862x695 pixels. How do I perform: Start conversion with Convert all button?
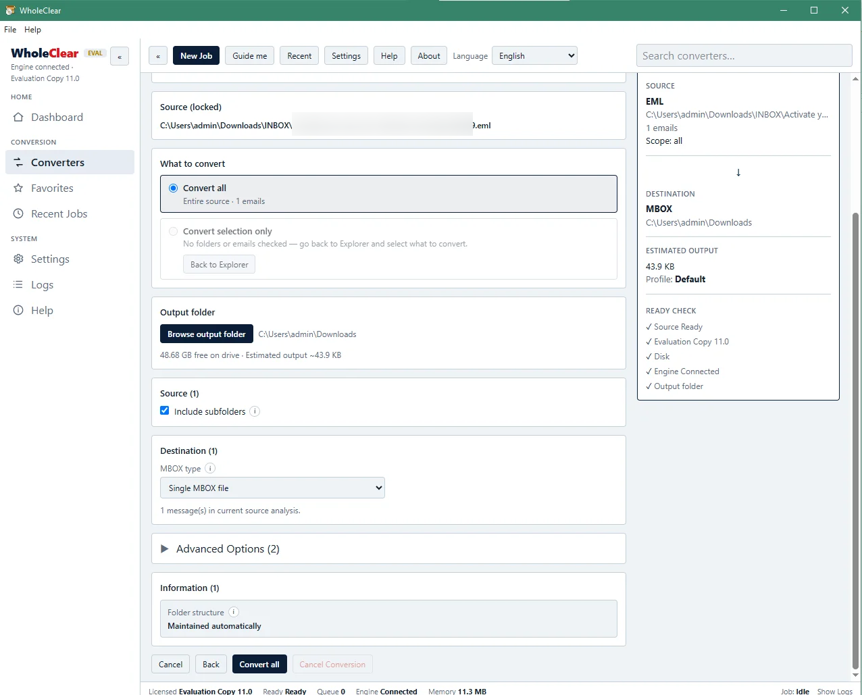pos(259,665)
